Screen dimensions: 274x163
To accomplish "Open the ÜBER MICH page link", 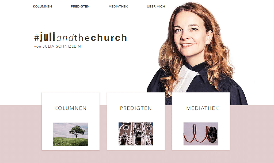I will point(156,6).
